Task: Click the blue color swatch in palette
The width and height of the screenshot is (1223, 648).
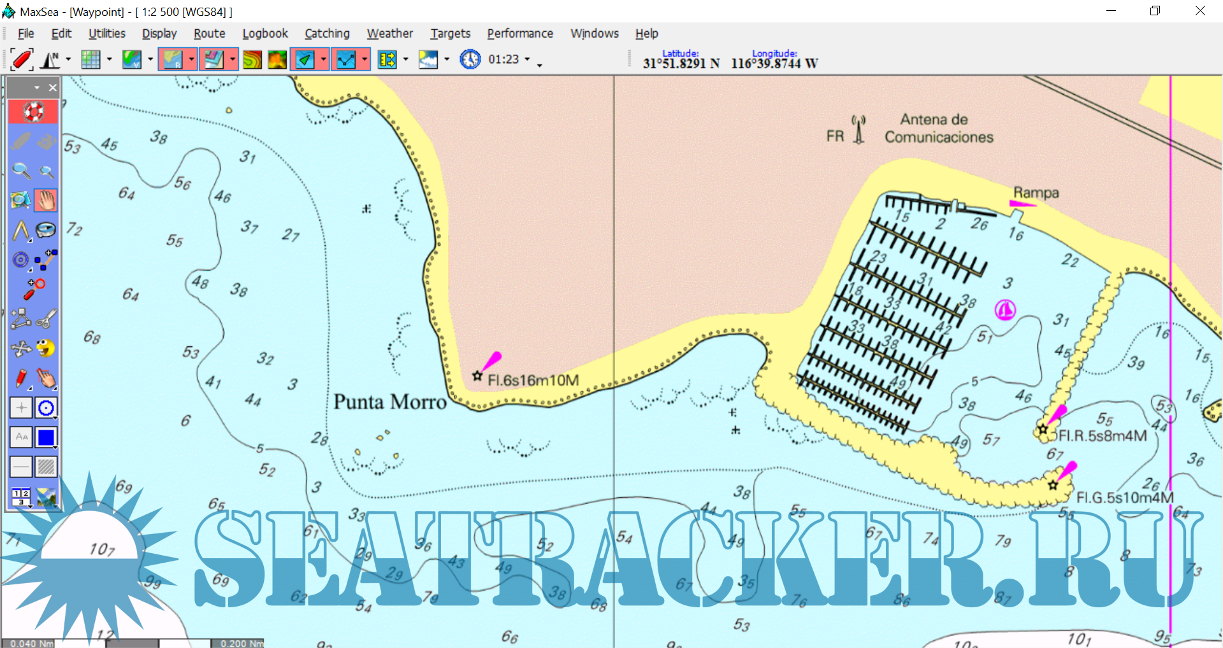Action: click(46, 437)
